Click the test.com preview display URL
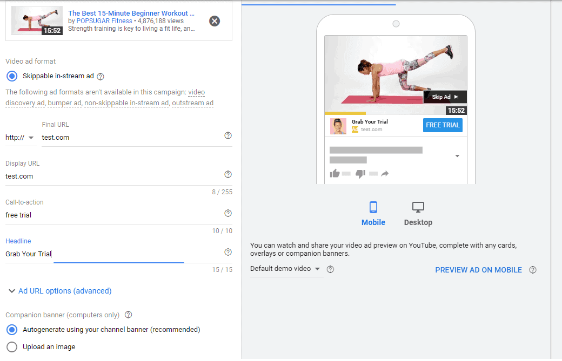 tap(371, 130)
